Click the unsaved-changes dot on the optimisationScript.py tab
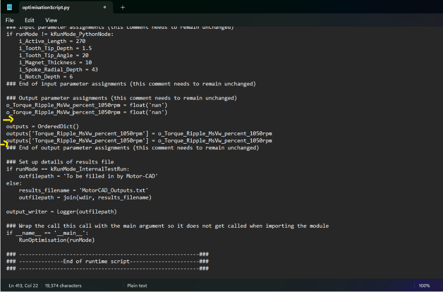Image resolution: width=443 pixels, height=292 pixels. pos(105,8)
